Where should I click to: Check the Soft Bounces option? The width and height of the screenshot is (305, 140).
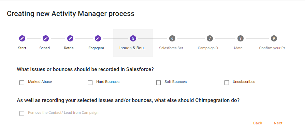point(158,82)
